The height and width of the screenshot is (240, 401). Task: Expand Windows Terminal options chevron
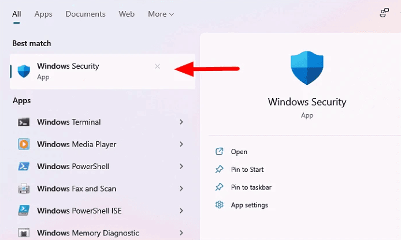(x=181, y=122)
